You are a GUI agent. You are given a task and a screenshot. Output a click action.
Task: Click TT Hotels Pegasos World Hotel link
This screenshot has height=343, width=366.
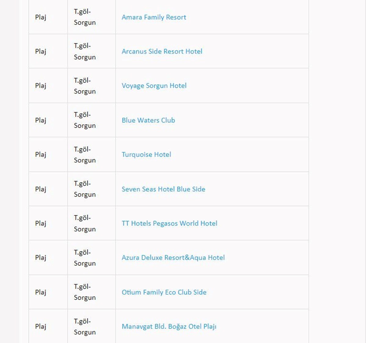point(170,223)
